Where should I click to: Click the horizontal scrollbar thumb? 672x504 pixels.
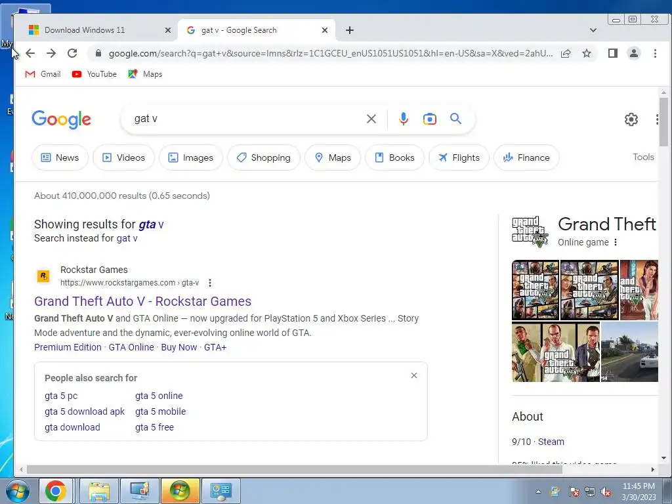click(295, 470)
